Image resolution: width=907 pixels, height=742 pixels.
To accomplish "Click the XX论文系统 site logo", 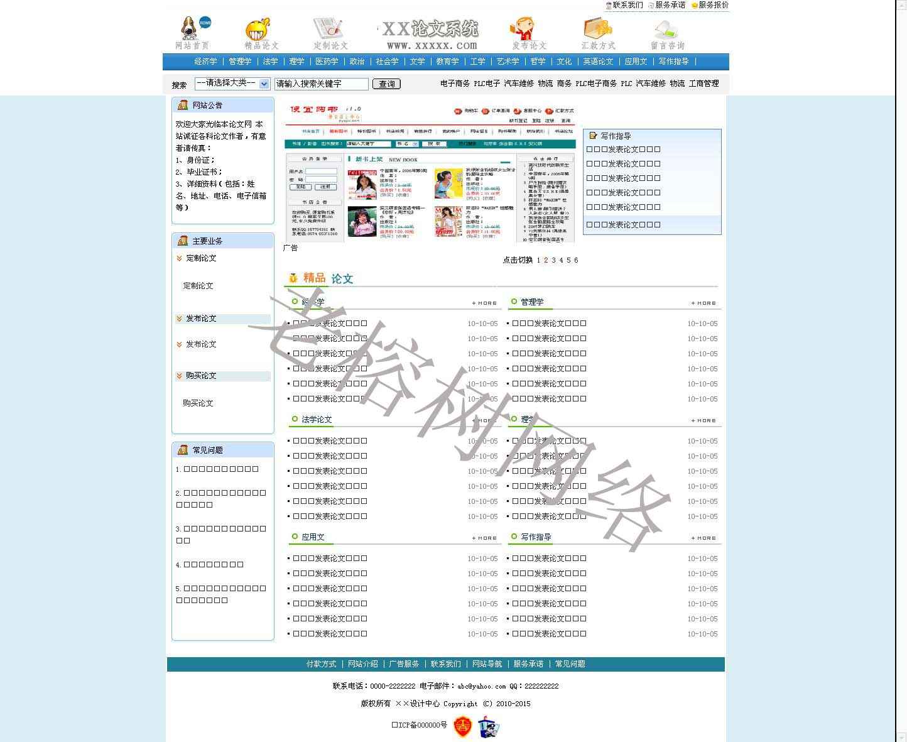I will click(x=431, y=35).
